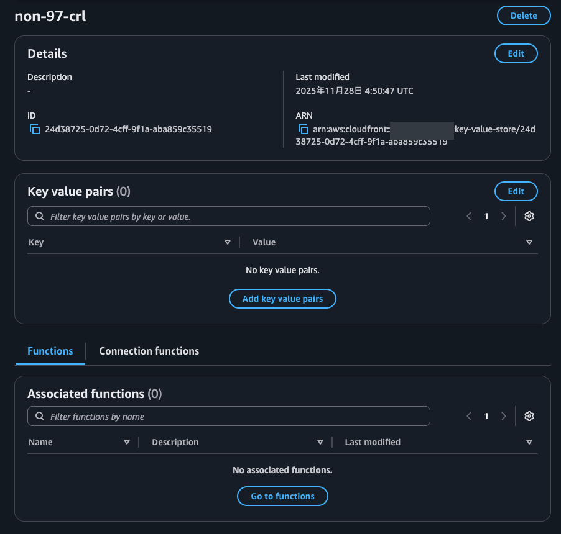Copy the ARN to clipboard
The width and height of the screenshot is (561, 534).
pos(304,129)
